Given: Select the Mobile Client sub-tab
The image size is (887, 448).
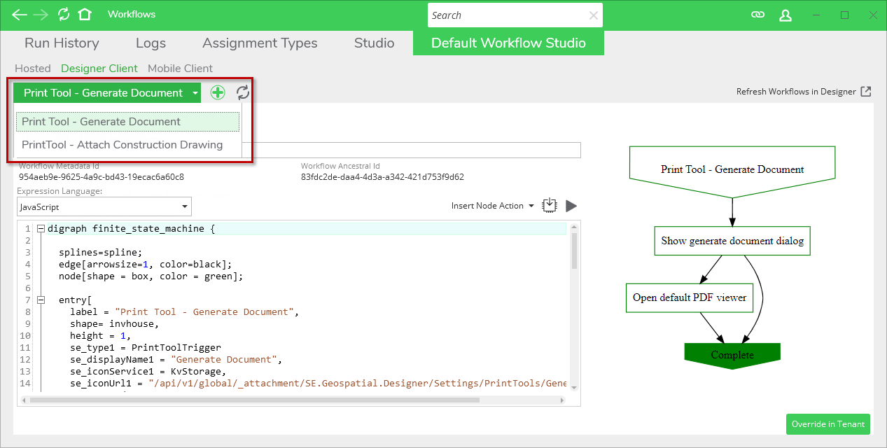Looking at the screenshot, I should click(180, 69).
